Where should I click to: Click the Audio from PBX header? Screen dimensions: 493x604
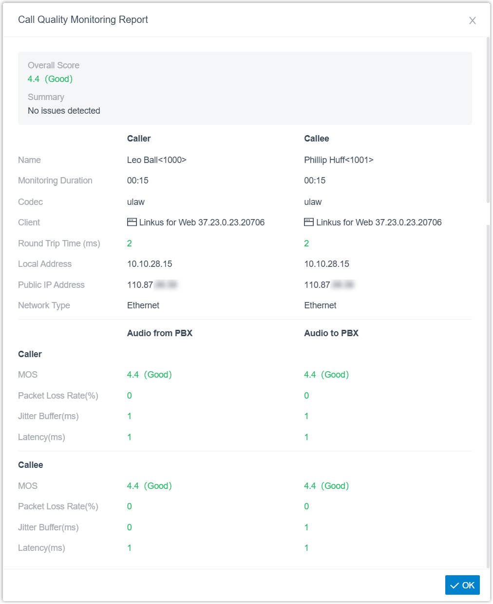(x=160, y=333)
